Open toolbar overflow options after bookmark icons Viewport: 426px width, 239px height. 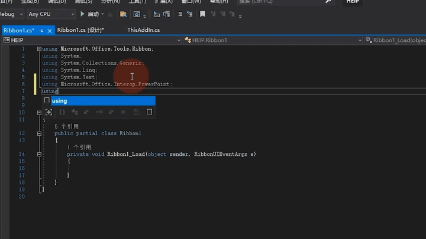(x=240, y=17)
